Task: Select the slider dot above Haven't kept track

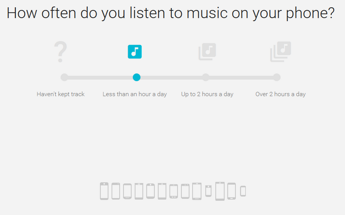Action: pos(65,77)
